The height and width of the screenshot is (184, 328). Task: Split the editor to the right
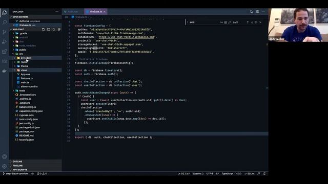click(257, 12)
